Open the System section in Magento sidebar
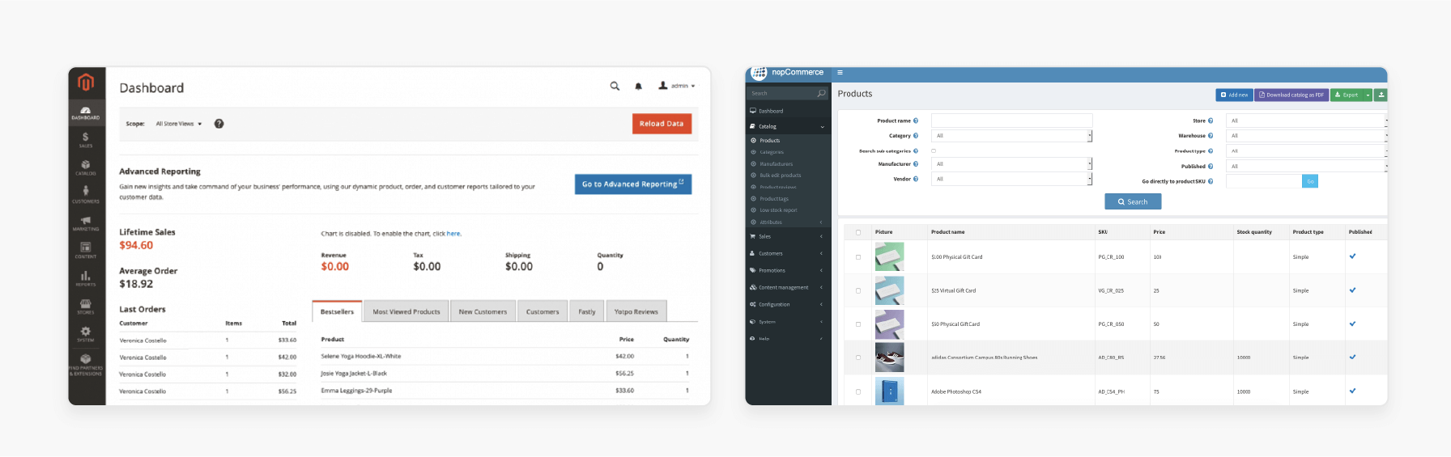The height and width of the screenshot is (457, 1451). [x=86, y=335]
